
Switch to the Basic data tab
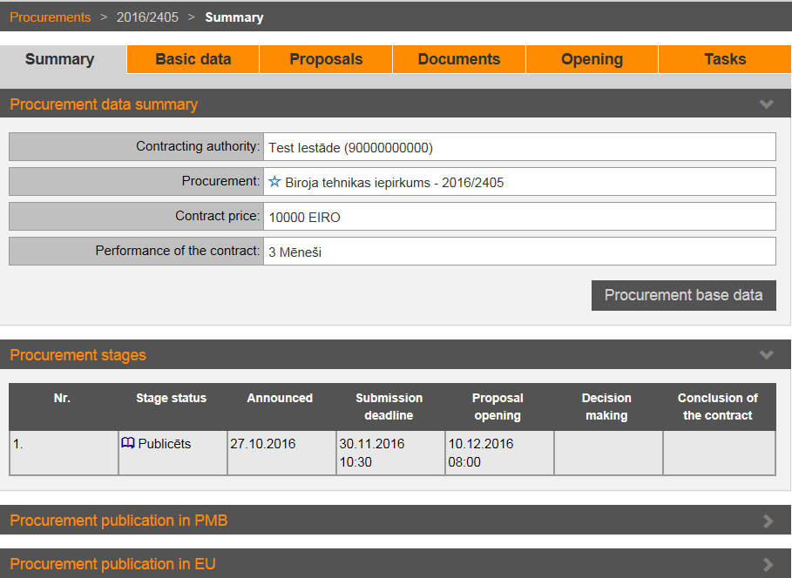pyautogui.click(x=193, y=59)
